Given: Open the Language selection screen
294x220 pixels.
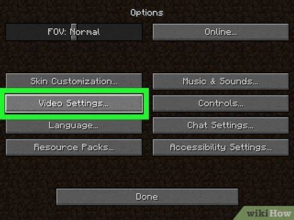Looking at the screenshot, I should pos(74,127).
